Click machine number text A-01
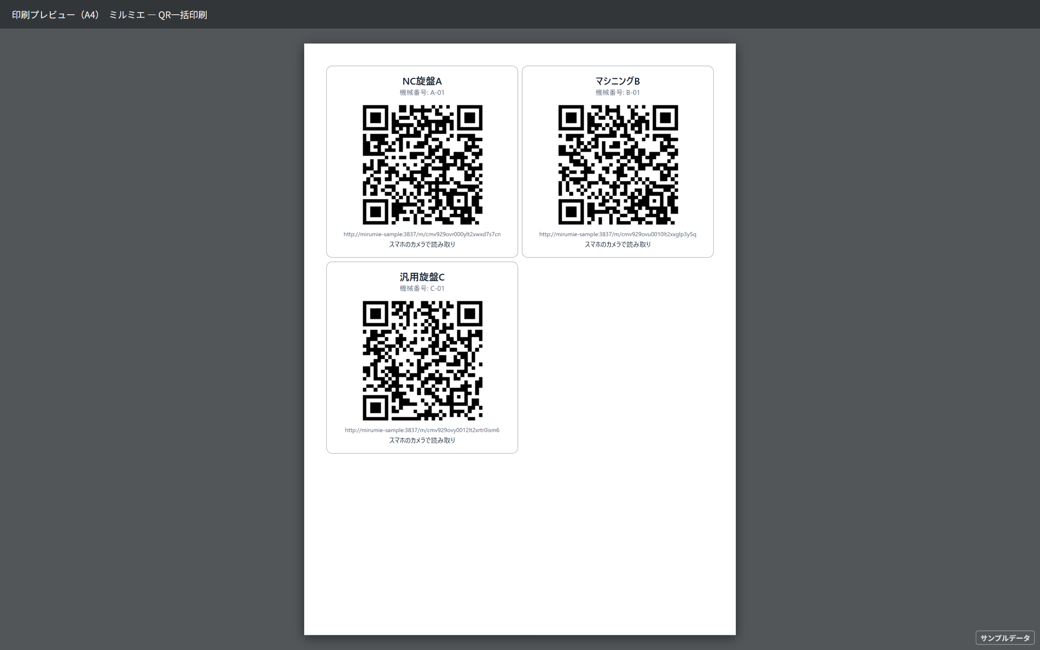Viewport: 1040px width, 650px height. (422, 92)
